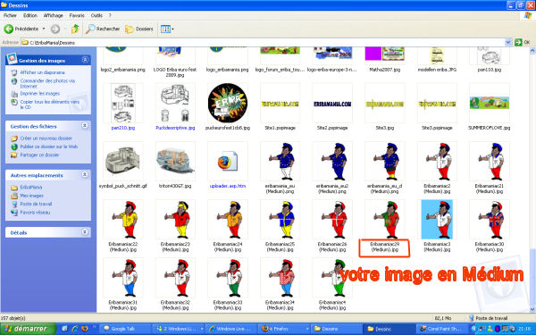Click Imprimer les images link
The image size is (536, 335).
coord(40,93)
